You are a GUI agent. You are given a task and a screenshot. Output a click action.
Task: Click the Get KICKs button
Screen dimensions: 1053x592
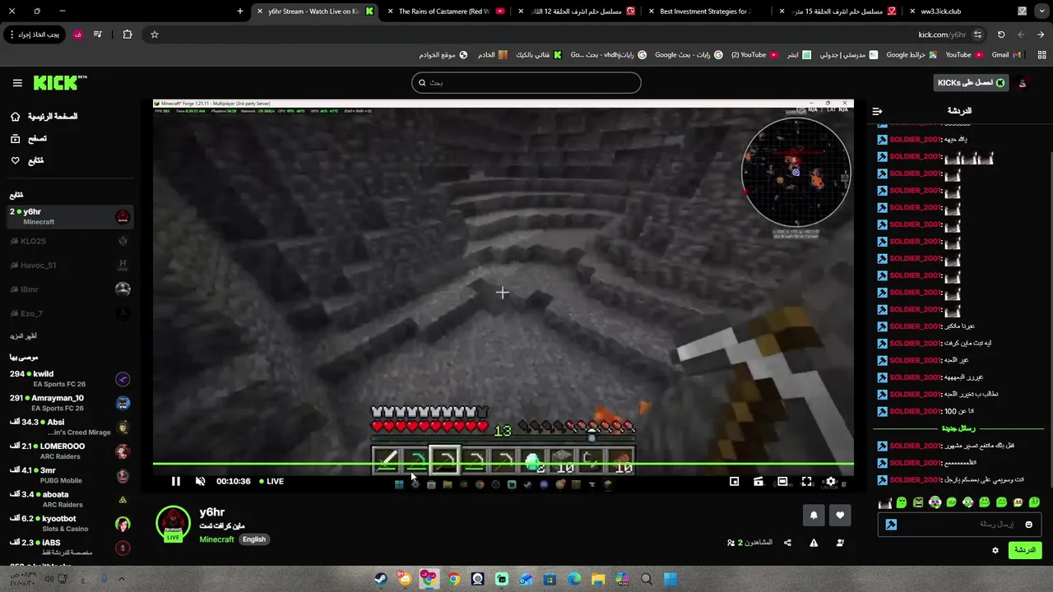coord(972,83)
